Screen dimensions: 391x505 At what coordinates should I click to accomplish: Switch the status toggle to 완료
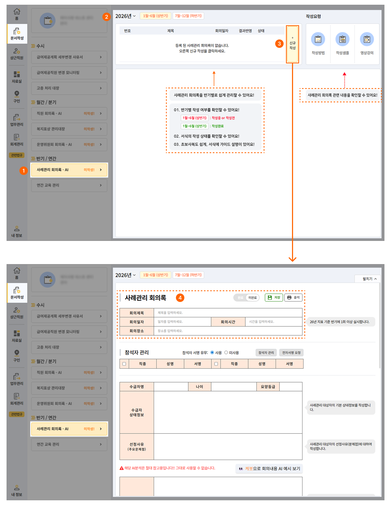coord(241,297)
